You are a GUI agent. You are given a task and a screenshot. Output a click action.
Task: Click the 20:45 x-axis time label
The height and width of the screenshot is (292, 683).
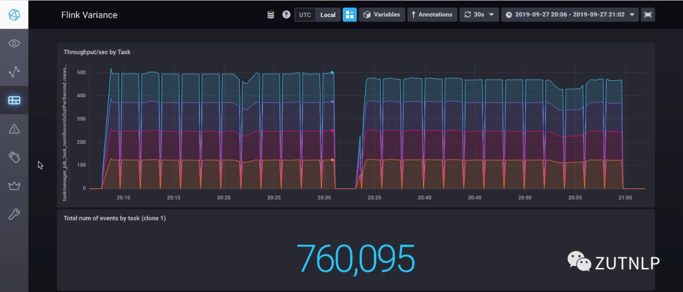(x=474, y=198)
